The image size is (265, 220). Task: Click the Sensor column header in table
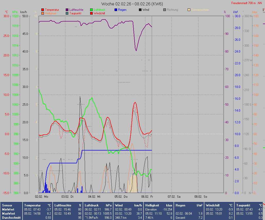(7, 205)
